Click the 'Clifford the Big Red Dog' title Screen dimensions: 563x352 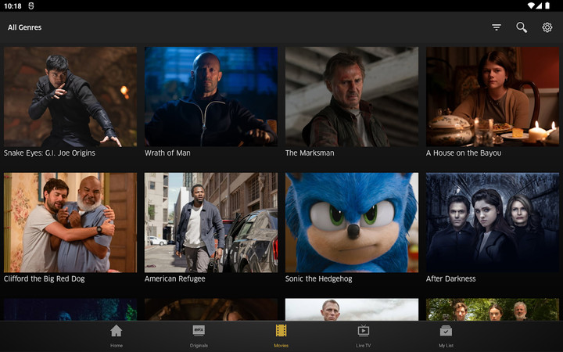coord(44,278)
